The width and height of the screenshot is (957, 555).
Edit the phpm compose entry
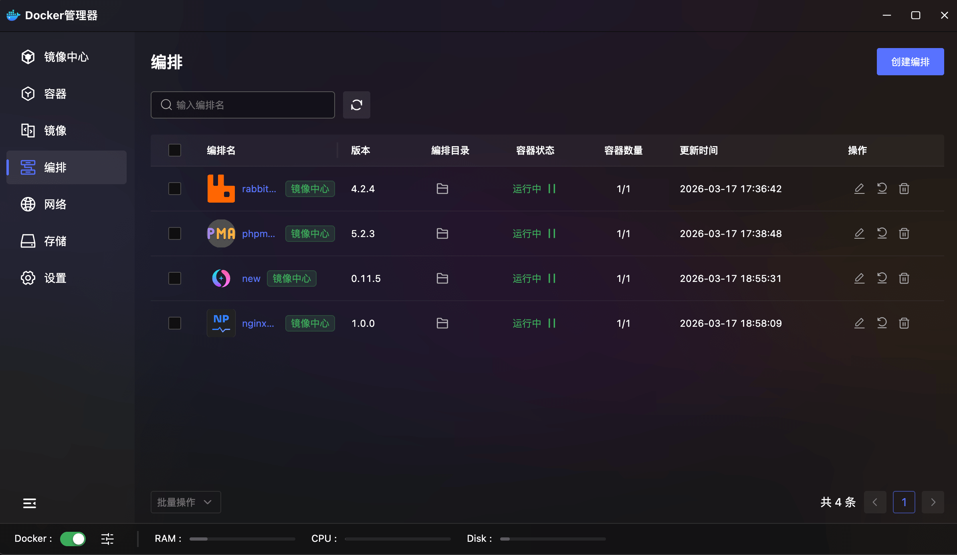859,233
